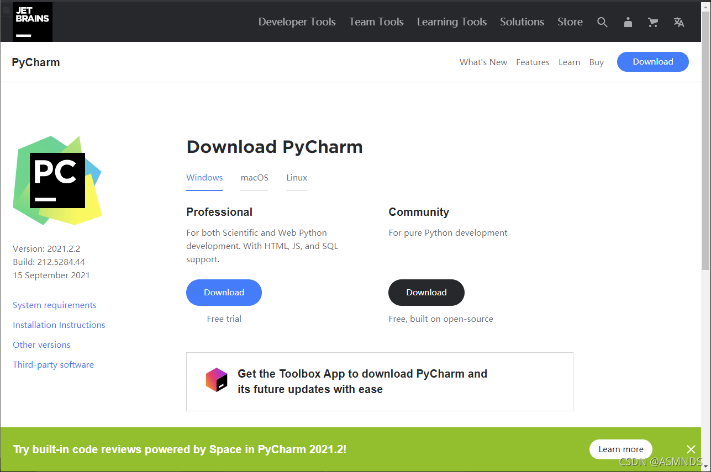Go to the Store menu item
The height and width of the screenshot is (472, 711).
click(570, 22)
